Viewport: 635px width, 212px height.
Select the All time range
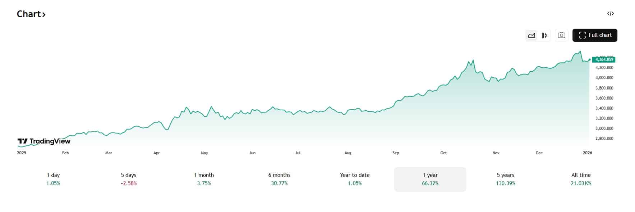pos(581,179)
